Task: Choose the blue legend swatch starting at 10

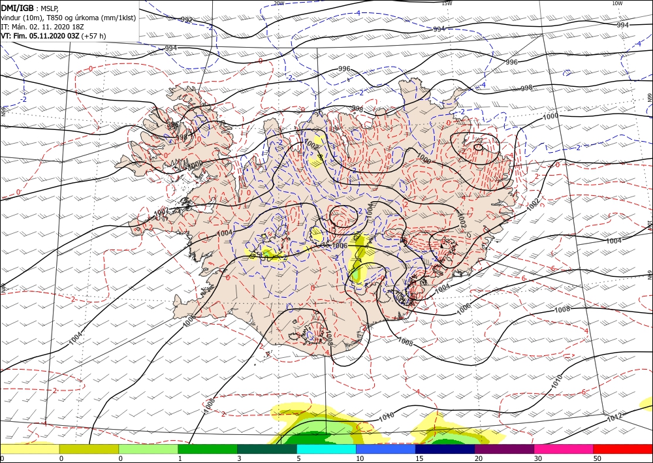Action: [x=386, y=449]
